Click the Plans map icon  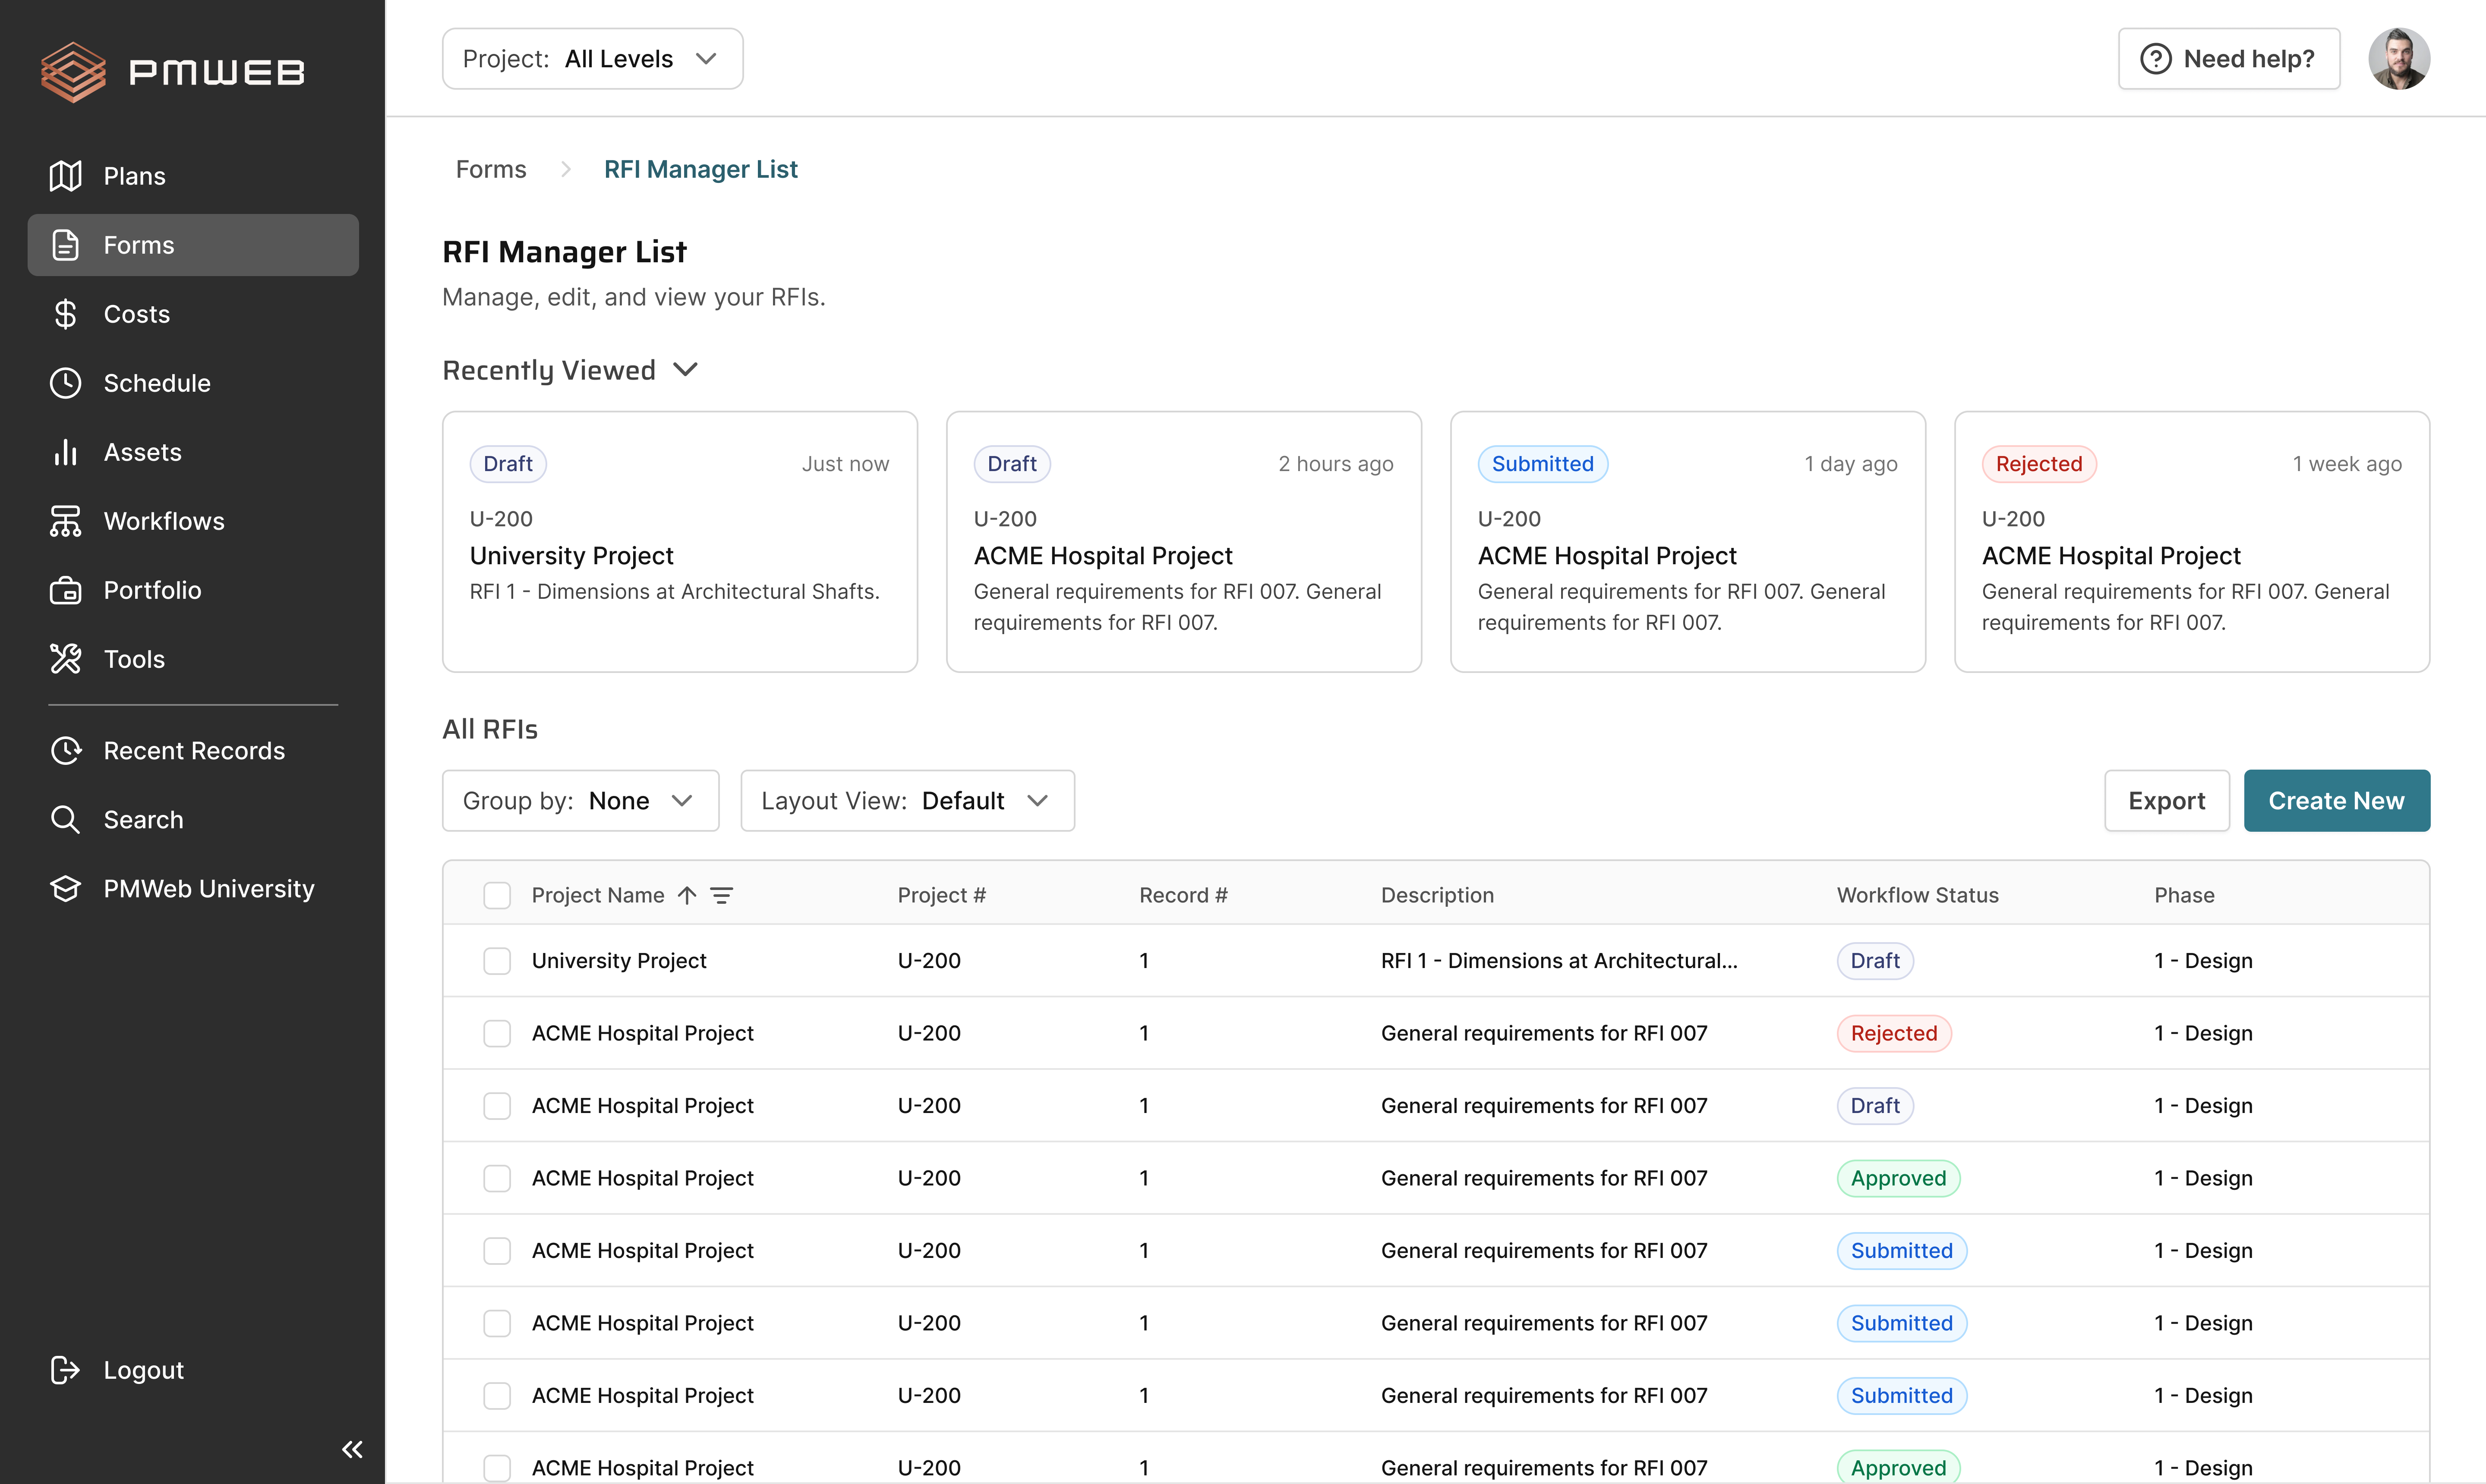click(x=66, y=176)
